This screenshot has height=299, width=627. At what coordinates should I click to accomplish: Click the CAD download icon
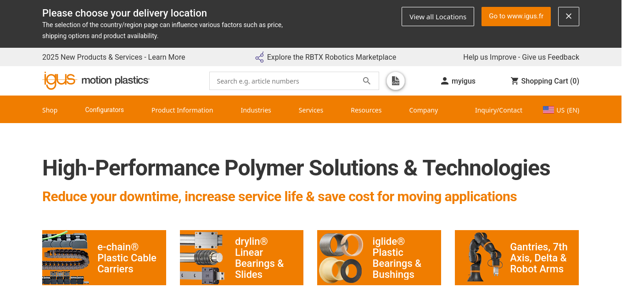pos(395,81)
